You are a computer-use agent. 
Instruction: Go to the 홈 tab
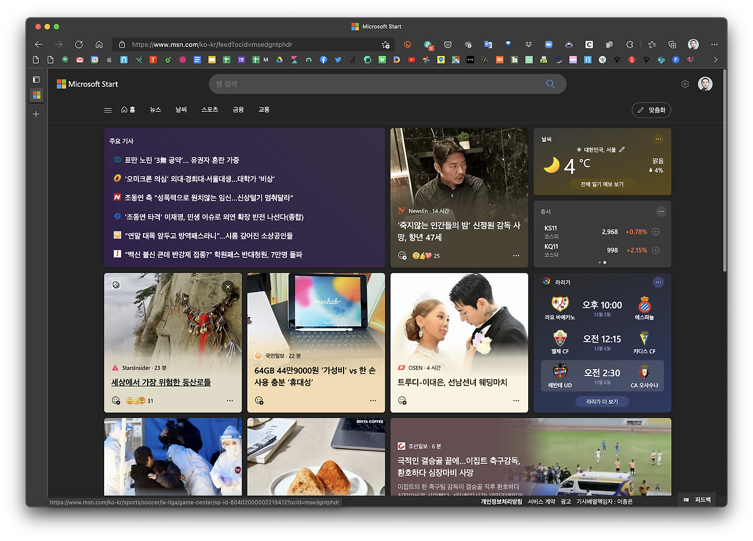(x=128, y=109)
